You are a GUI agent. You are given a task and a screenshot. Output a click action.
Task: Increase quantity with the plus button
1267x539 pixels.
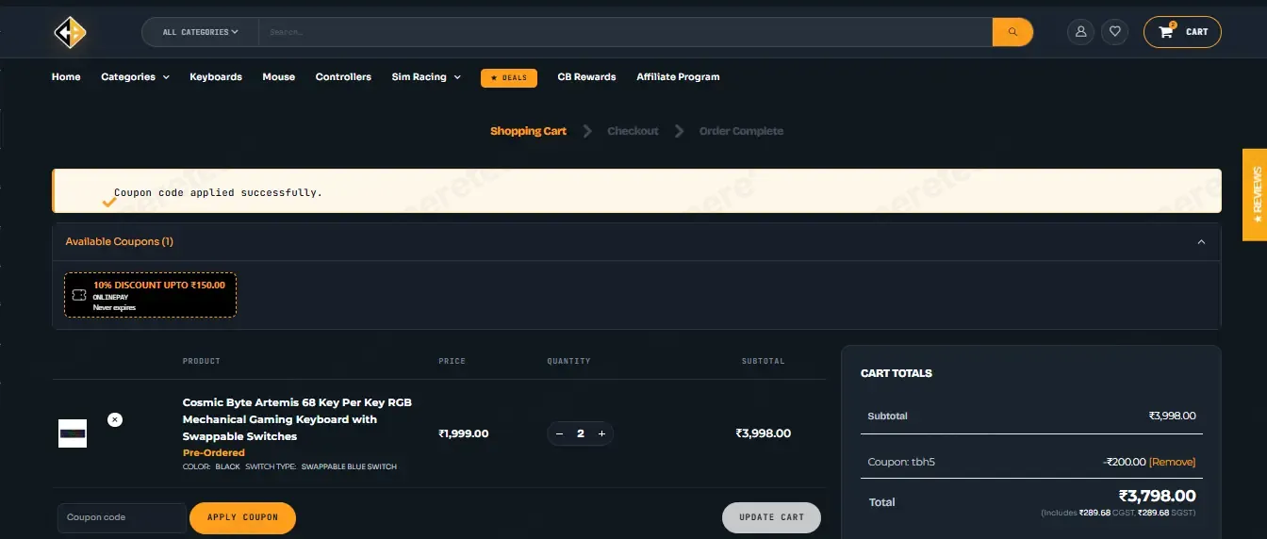click(x=601, y=433)
